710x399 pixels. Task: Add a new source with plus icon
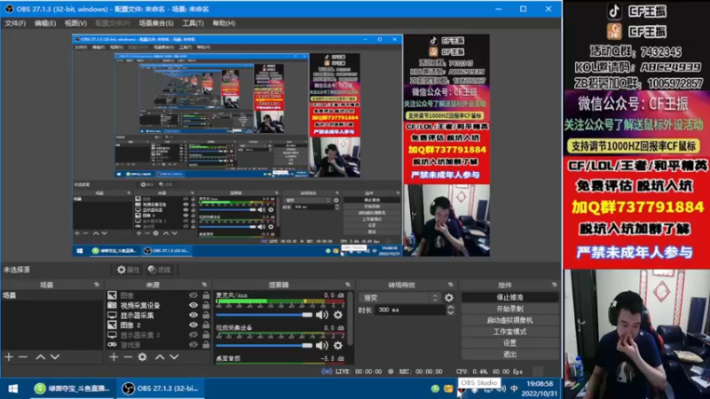114,357
